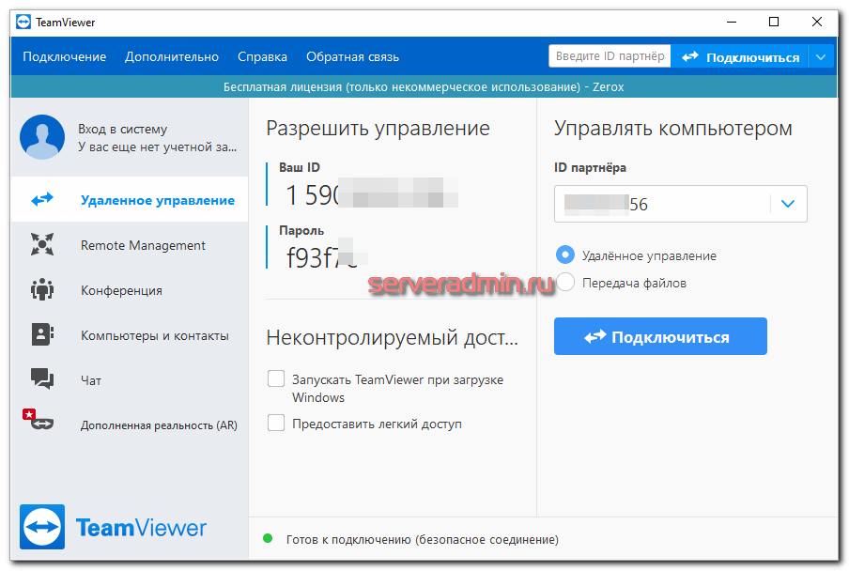Click the Chat speech bubbles icon
Screen dimensions: 849x571
coord(42,379)
